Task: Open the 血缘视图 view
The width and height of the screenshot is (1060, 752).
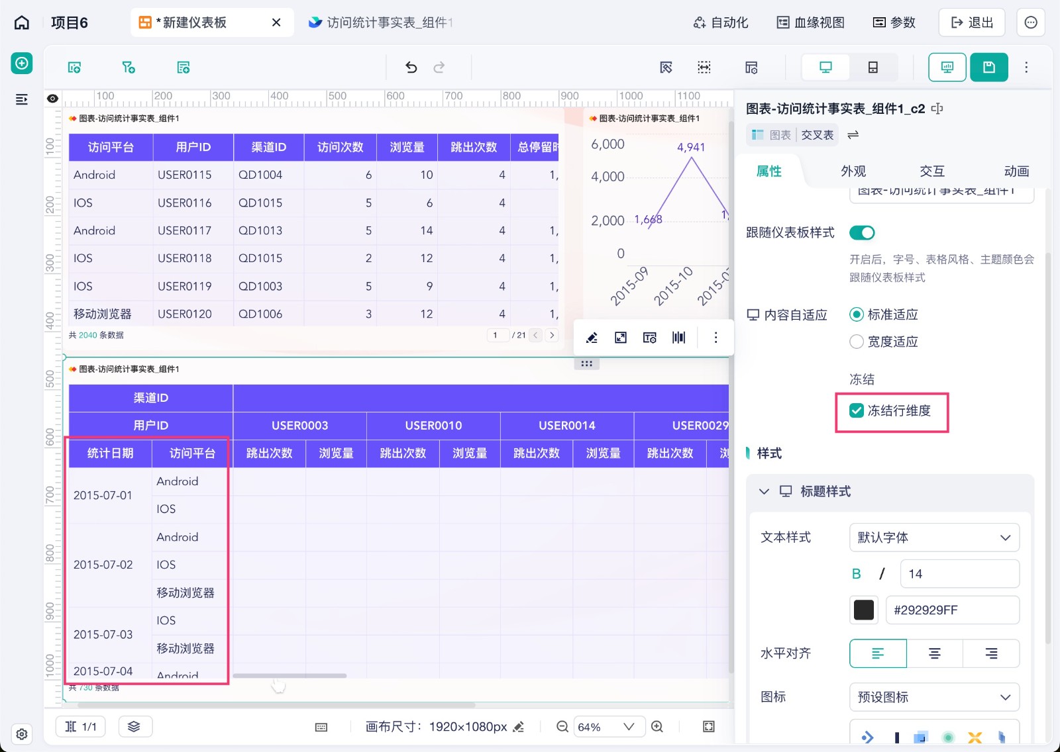Action: [x=811, y=23]
